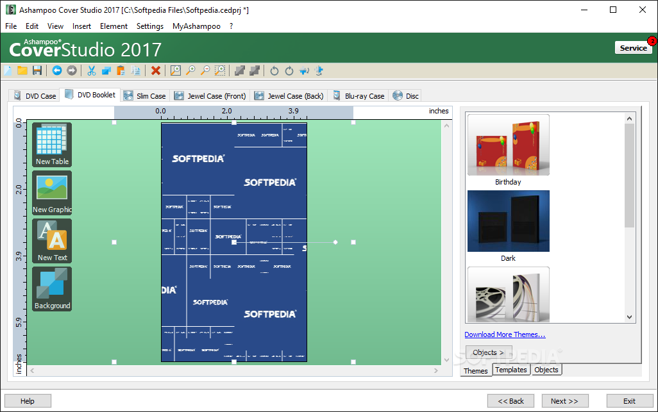Click the blue Softpedia cover page on canvas
The width and height of the screenshot is (658, 412).
point(234,242)
